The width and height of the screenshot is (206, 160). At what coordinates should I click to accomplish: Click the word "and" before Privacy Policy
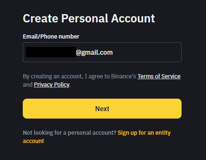(x=28, y=85)
